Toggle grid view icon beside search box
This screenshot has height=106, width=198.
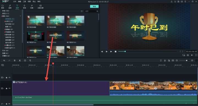(82, 11)
